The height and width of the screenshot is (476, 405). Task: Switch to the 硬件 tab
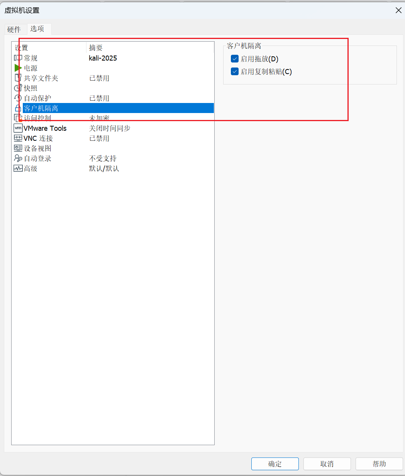click(14, 29)
